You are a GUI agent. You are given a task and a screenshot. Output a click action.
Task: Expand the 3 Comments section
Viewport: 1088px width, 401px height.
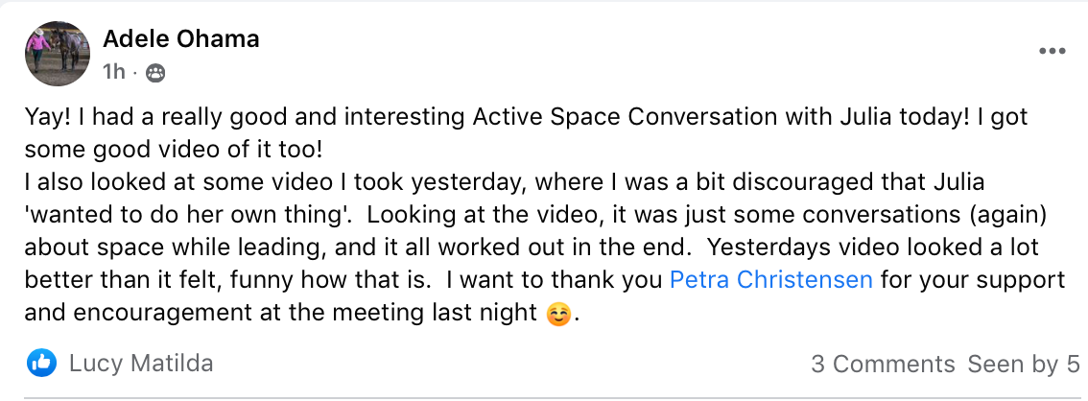pyautogui.click(x=883, y=364)
